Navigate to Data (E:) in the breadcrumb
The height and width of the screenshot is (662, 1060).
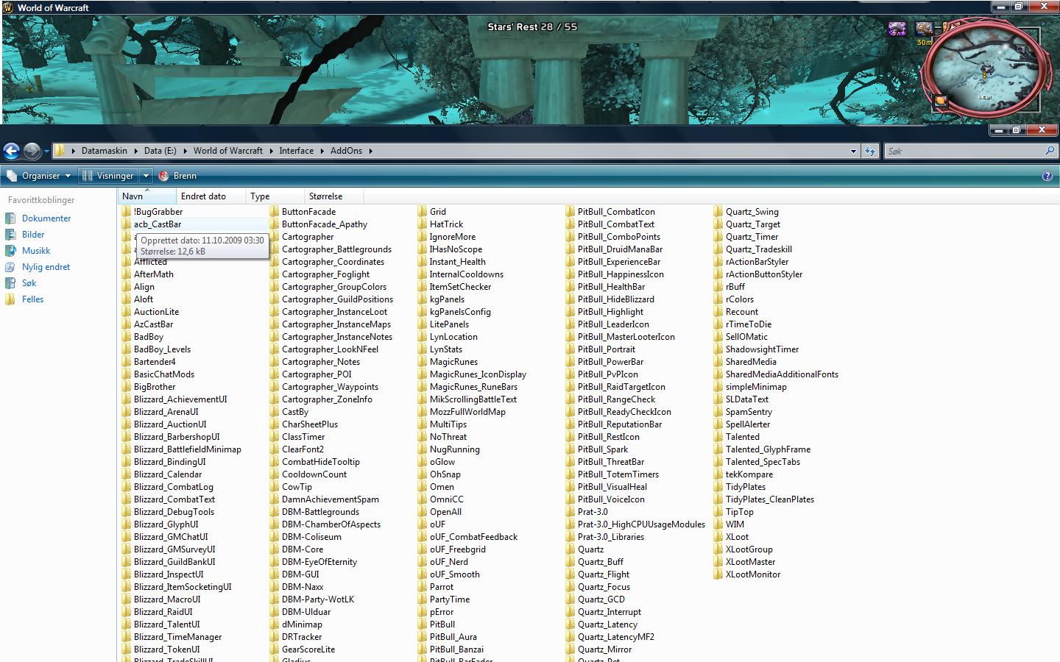point(160,151)
